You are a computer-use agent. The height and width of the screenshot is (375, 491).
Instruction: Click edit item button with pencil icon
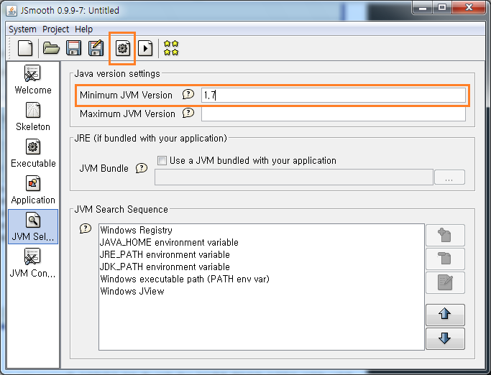tap(445, 282)
